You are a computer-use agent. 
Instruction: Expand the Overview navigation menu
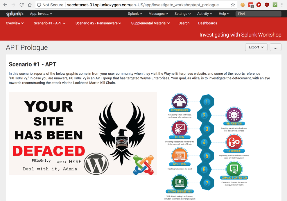tap(15, 23)
